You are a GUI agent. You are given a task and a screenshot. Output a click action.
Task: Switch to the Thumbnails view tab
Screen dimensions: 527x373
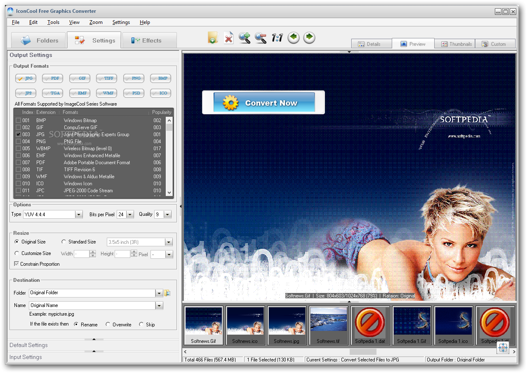coord(455,44)
